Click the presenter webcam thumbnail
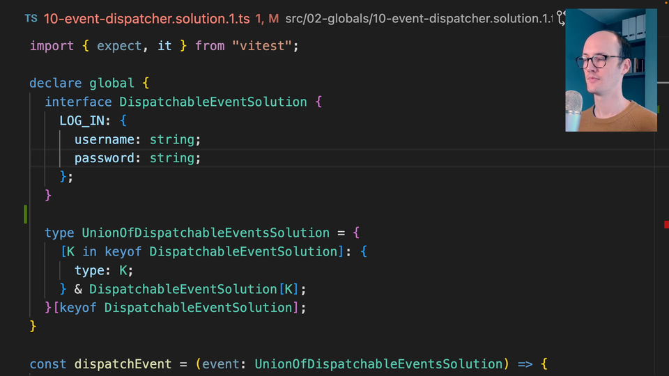669x376 pixels. [610, 70]
